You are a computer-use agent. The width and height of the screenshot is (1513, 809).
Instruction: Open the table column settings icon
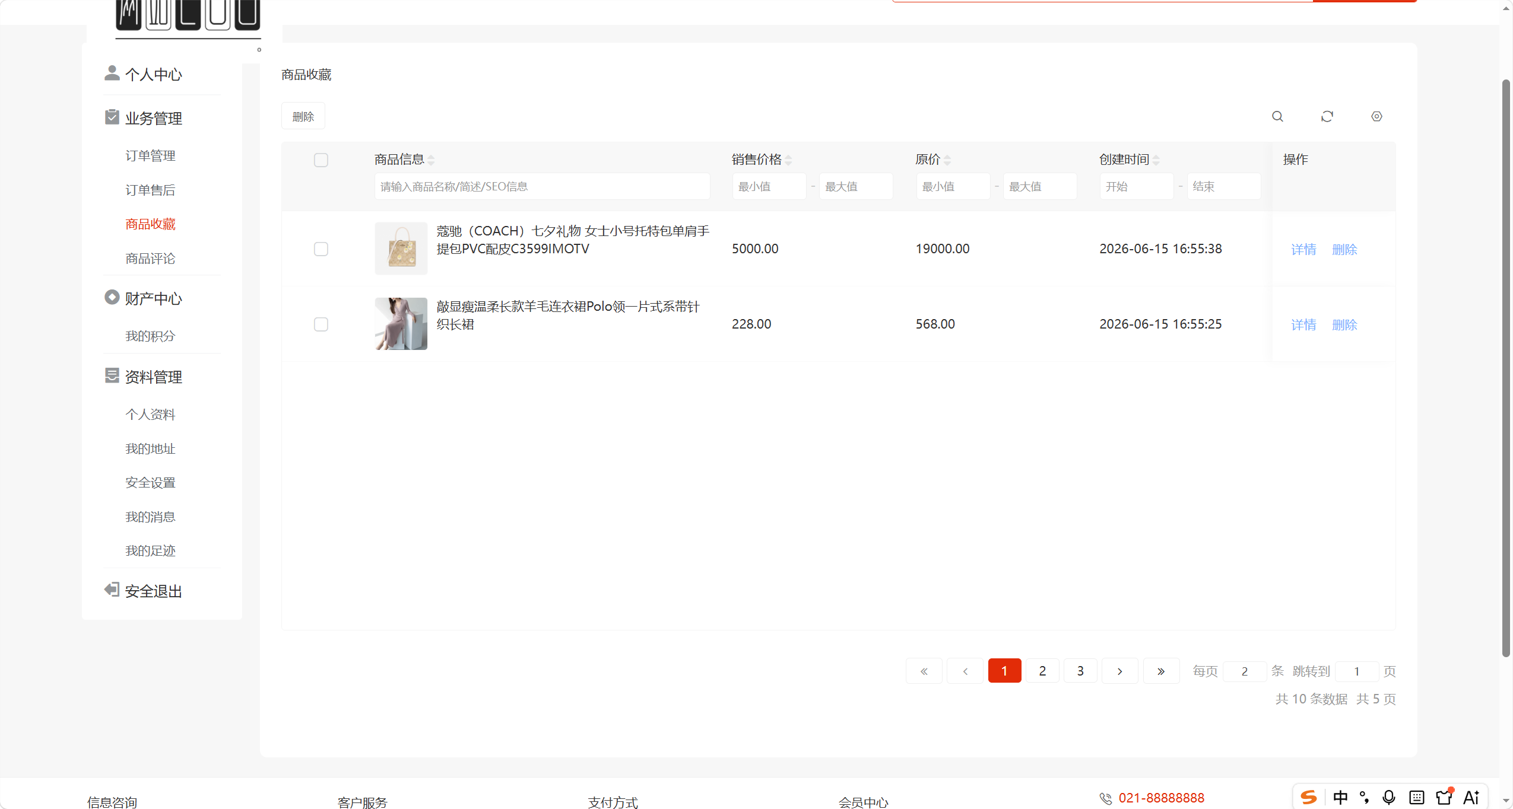pyautogui.click(x=1376, y=116)
